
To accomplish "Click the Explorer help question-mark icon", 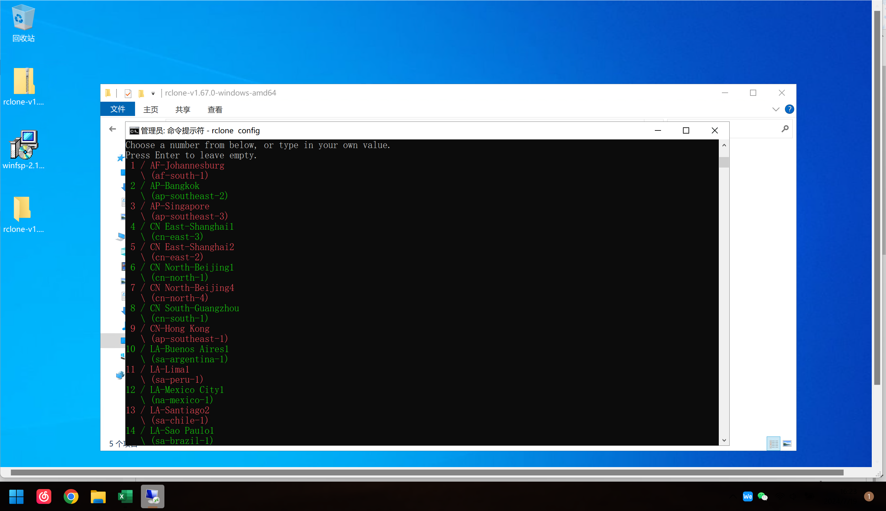I will pos(789,109).
